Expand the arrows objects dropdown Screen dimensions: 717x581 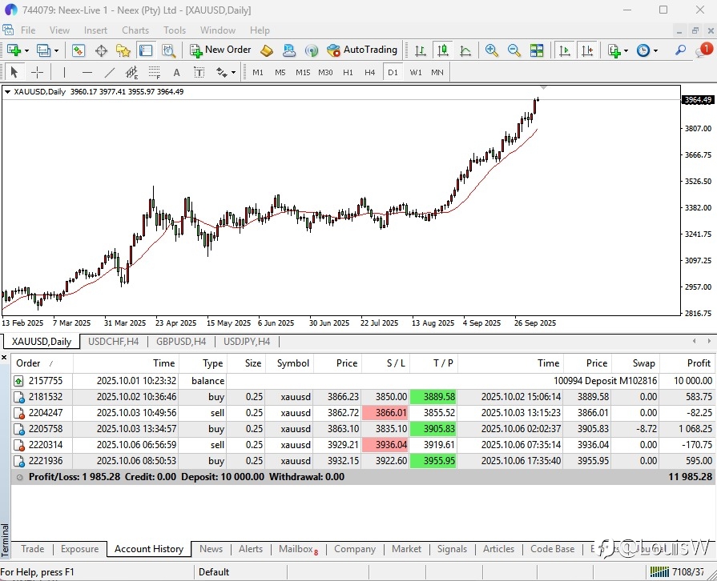tap(233, 72)
